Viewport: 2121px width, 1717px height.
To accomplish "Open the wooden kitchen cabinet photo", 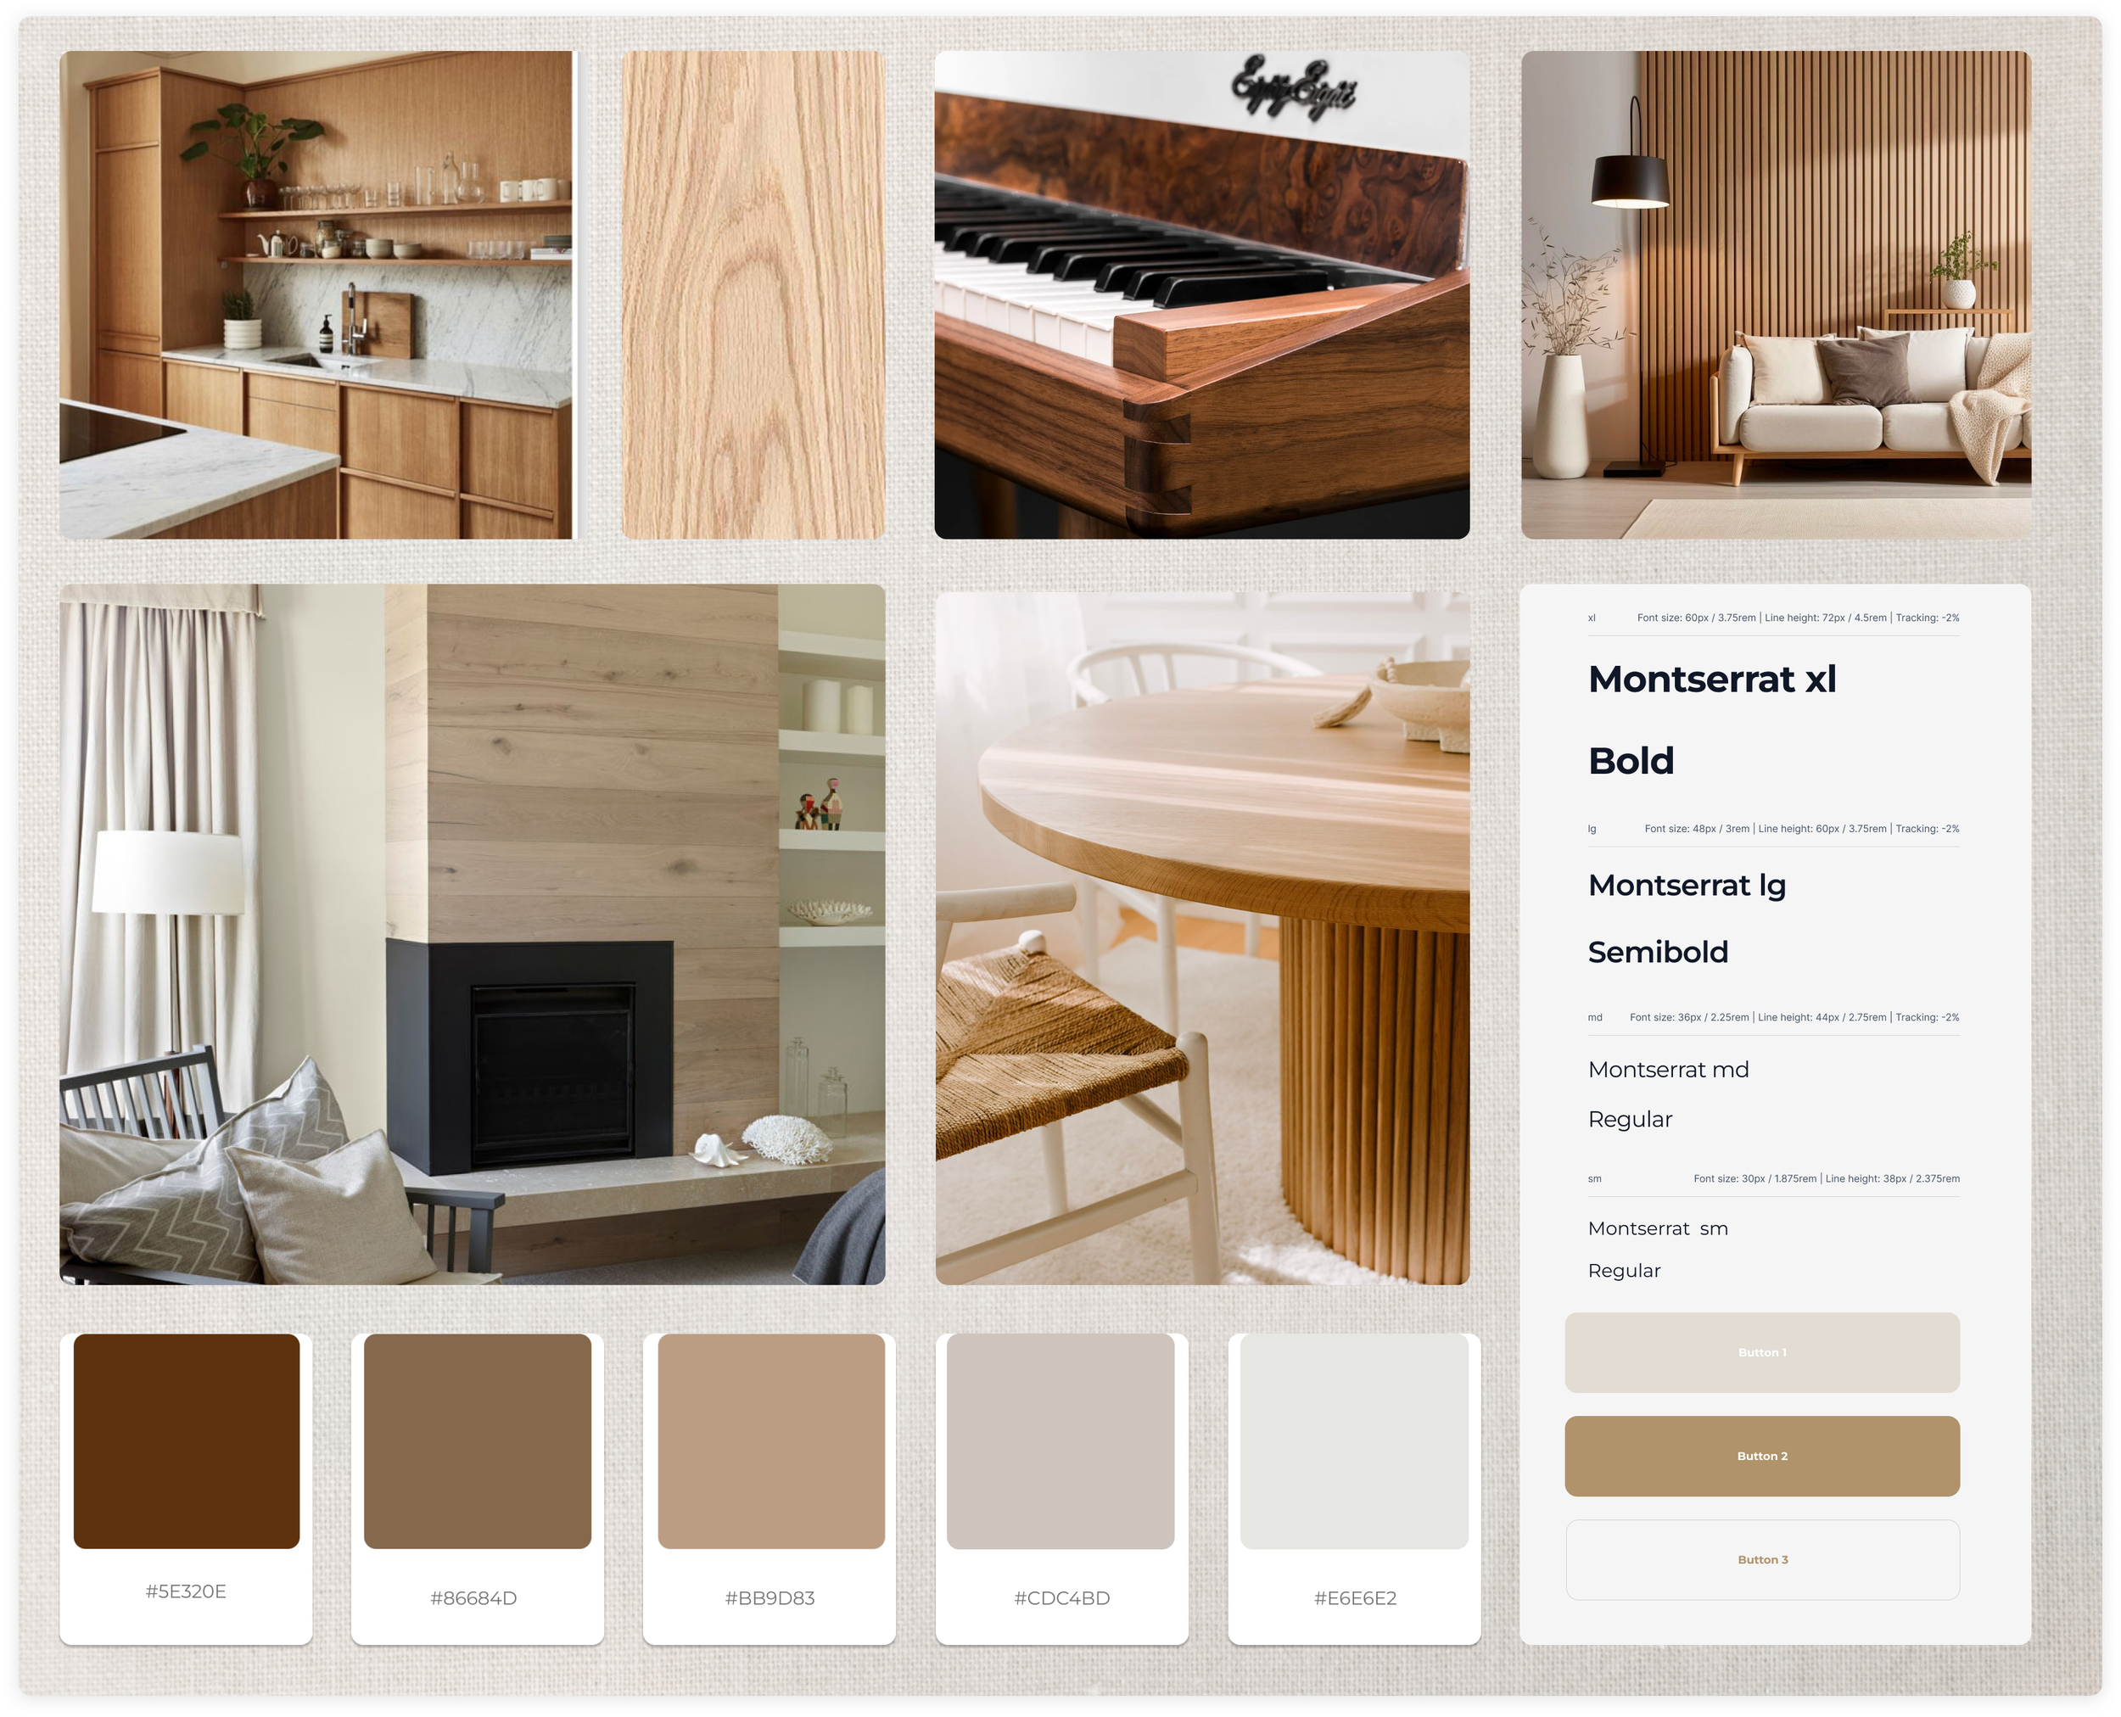I will tap(316, 294).
